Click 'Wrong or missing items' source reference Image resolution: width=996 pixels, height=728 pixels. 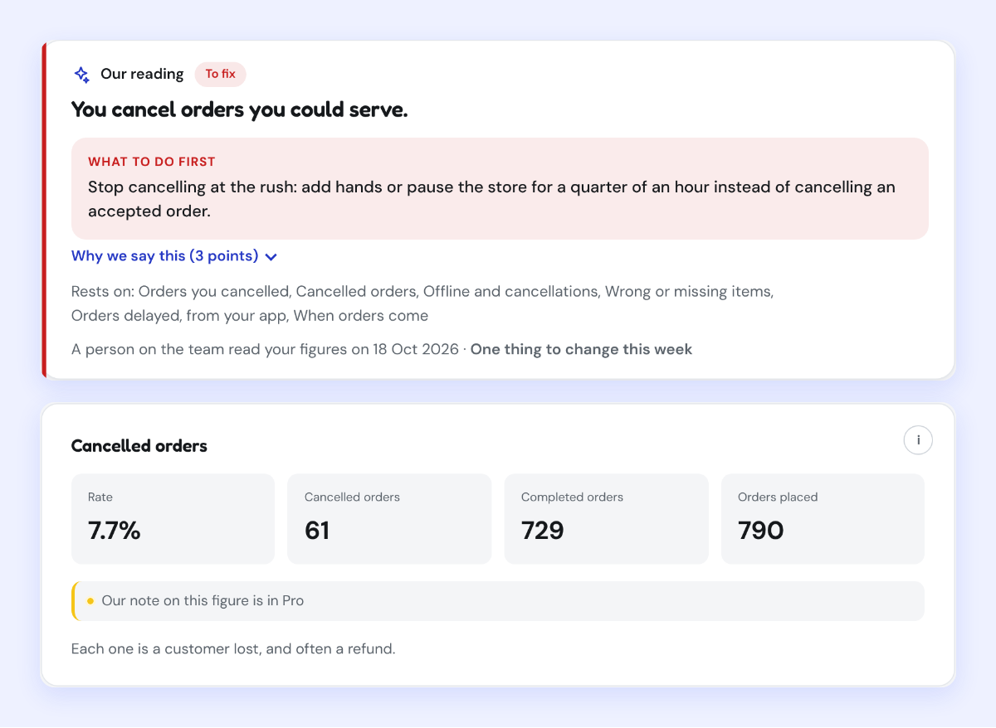pos(689,292)
